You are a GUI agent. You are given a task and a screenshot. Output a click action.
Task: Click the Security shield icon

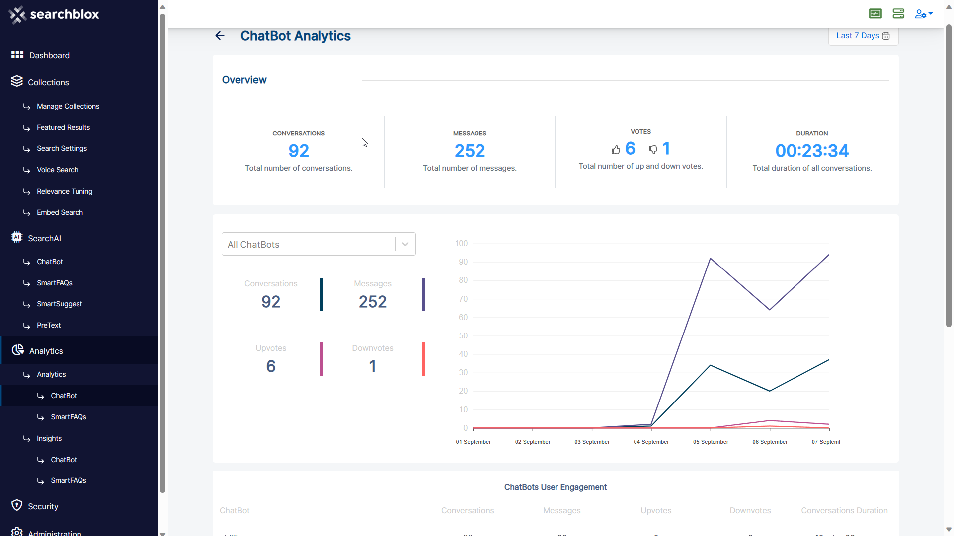(17, 505)
